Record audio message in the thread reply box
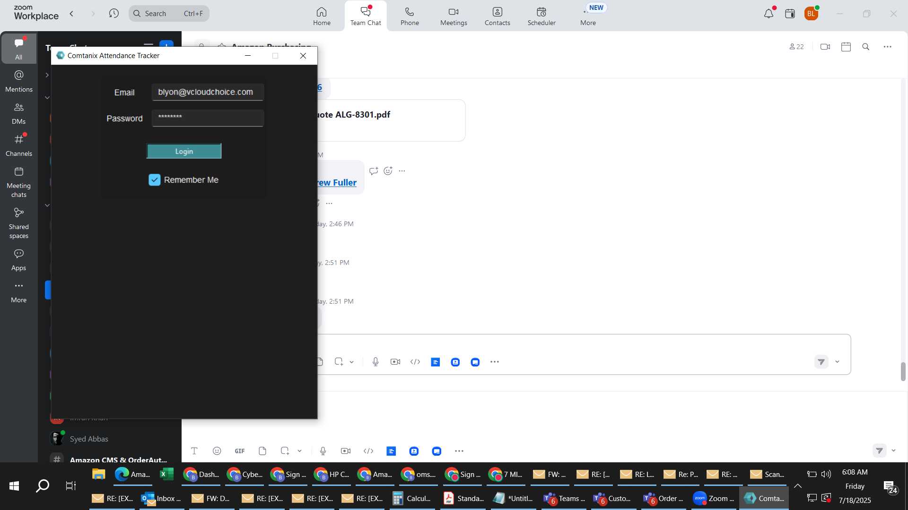Viewport: 908px width, 510px height. click(375, 362)
